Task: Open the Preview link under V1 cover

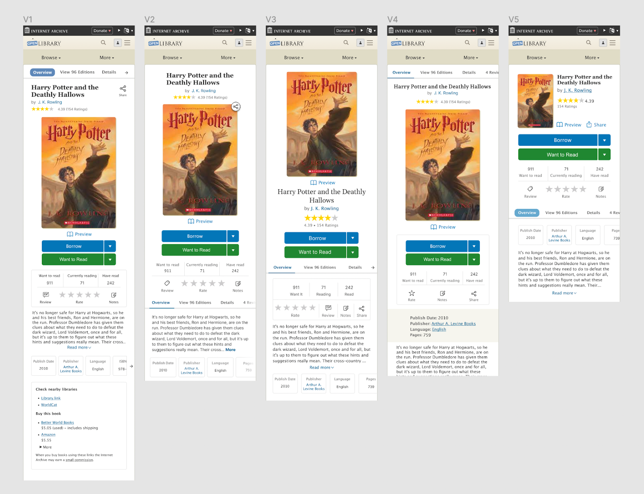Action: (79, 234)
